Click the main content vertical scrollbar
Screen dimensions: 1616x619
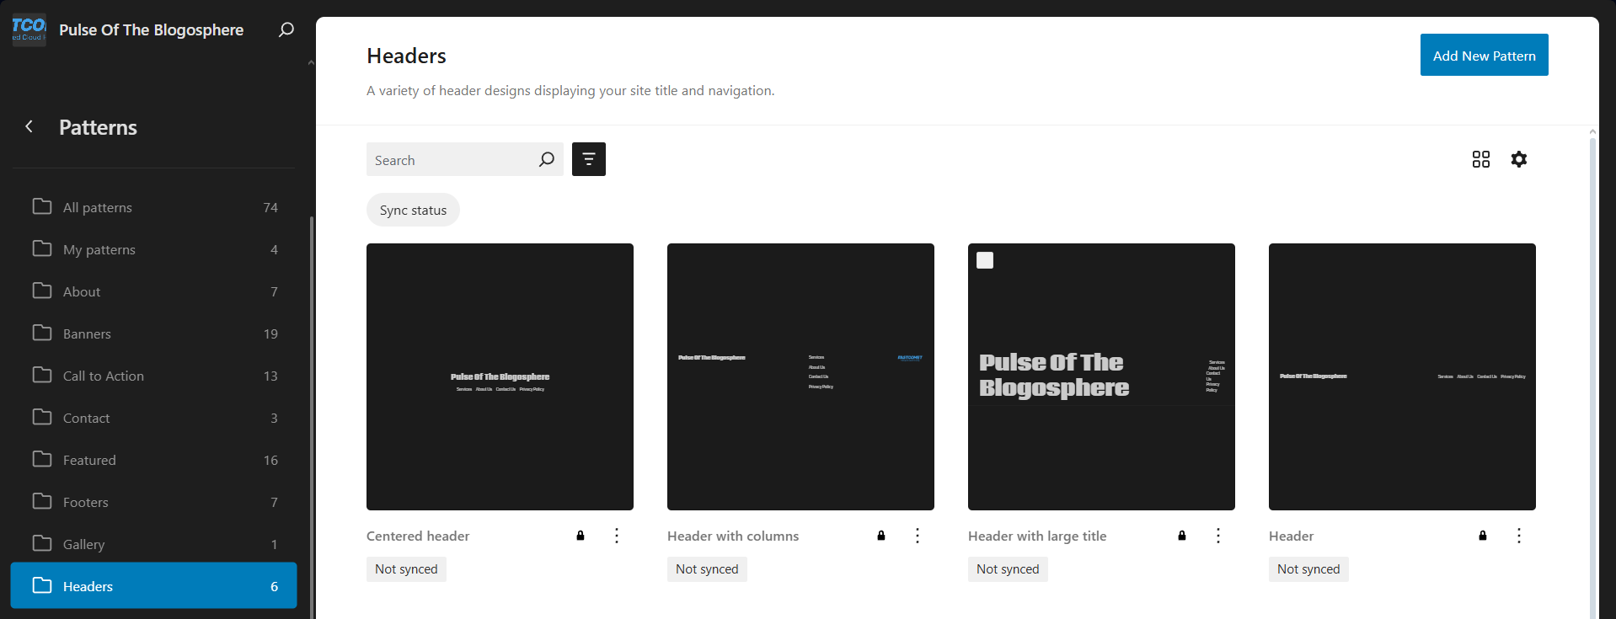pyautogui.click(x=1592, y=371)
